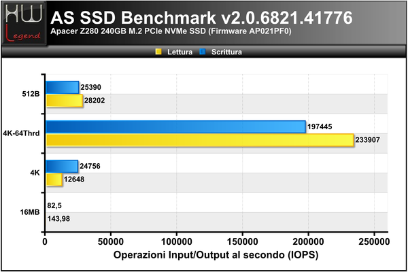Click the 200000 axis tick label
The width and height of the screenshot is (408, 272).
click(308, 242)
